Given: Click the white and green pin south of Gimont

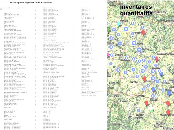Looking at the screenshot, I should pyautogui.click(x=151, y=109).
